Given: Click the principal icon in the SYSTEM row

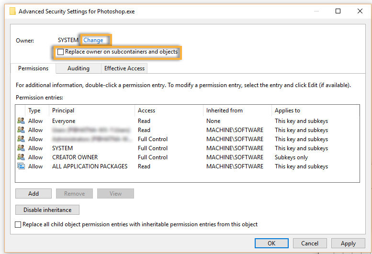Looking at the screenshot, I should 21,148.
